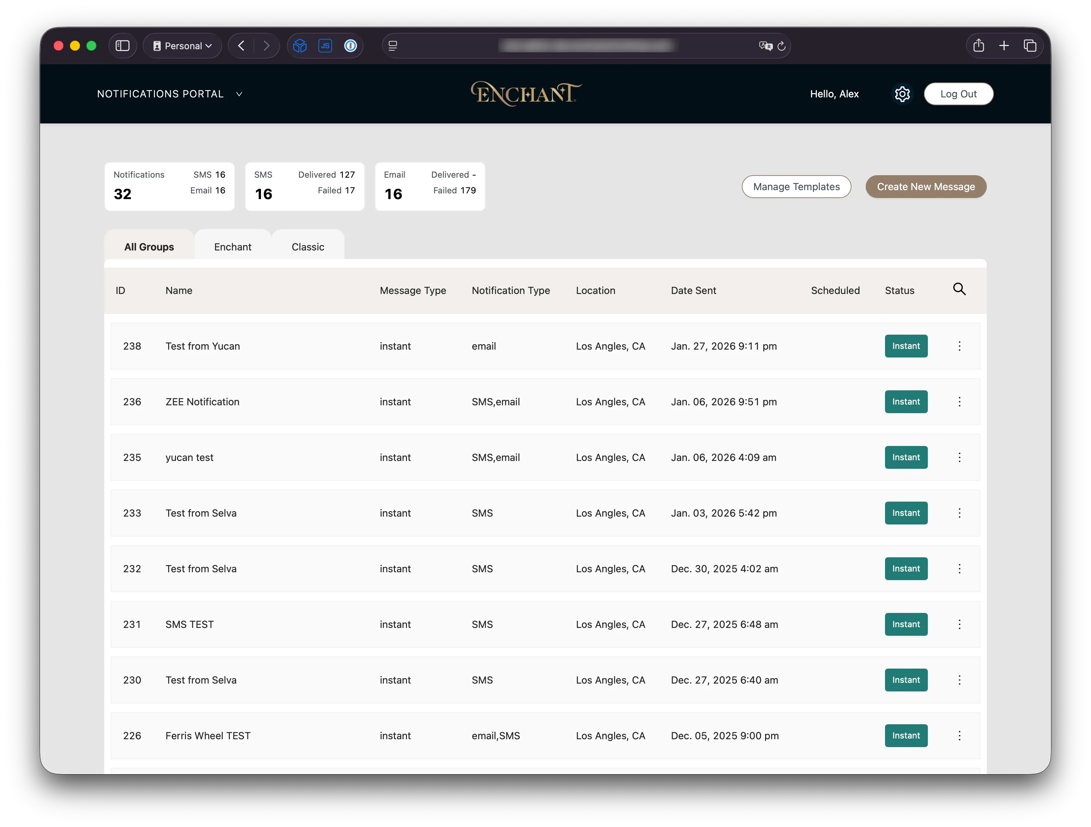
Task: Click the ID column header
Action: 120,291
